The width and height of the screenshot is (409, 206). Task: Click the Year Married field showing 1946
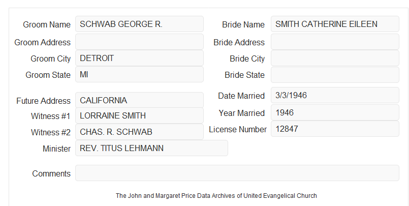tap(335, 112)
